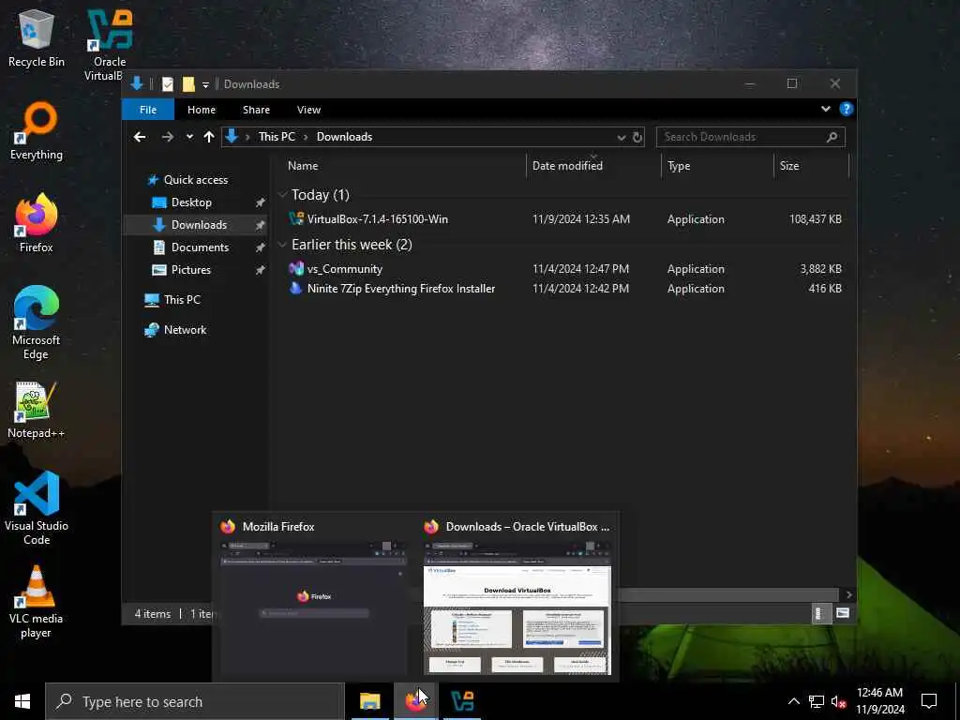The image size is (960, 720).
Task: Select VLC media player desktop icon
Action: coord(37,601)
